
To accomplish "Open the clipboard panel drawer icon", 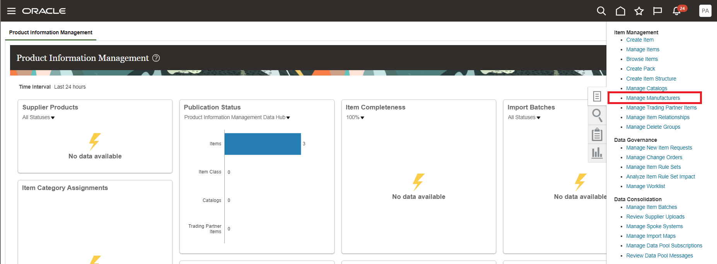I will [x=597, y=134].
